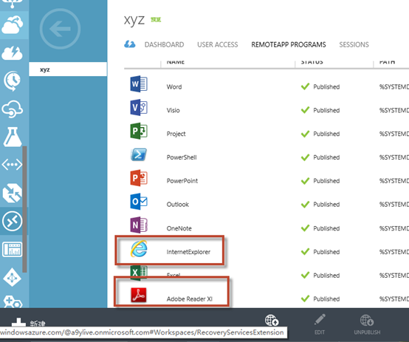Click the back arrow circle button
Screen dimensions: 409x342
pyautogui.click(x=60, y=29)
